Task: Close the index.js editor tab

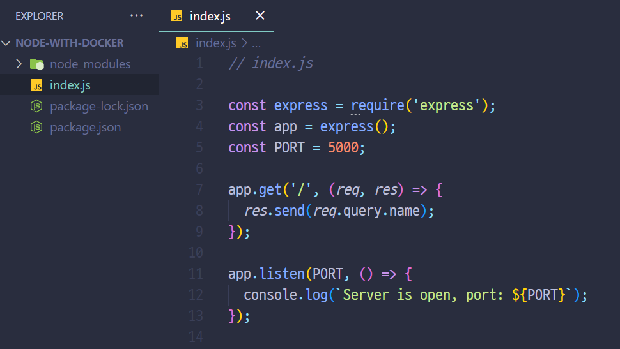Action: pos(260,16)
